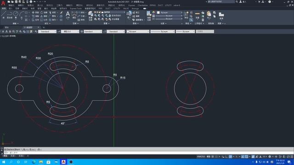This screenshot has height=165, width=294.
Task: Toggle grid display in status bar
Action: pos(213,157)
